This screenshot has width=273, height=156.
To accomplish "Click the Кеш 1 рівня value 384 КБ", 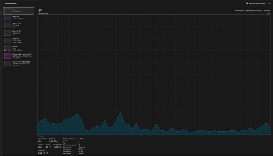I will [81, 149].
